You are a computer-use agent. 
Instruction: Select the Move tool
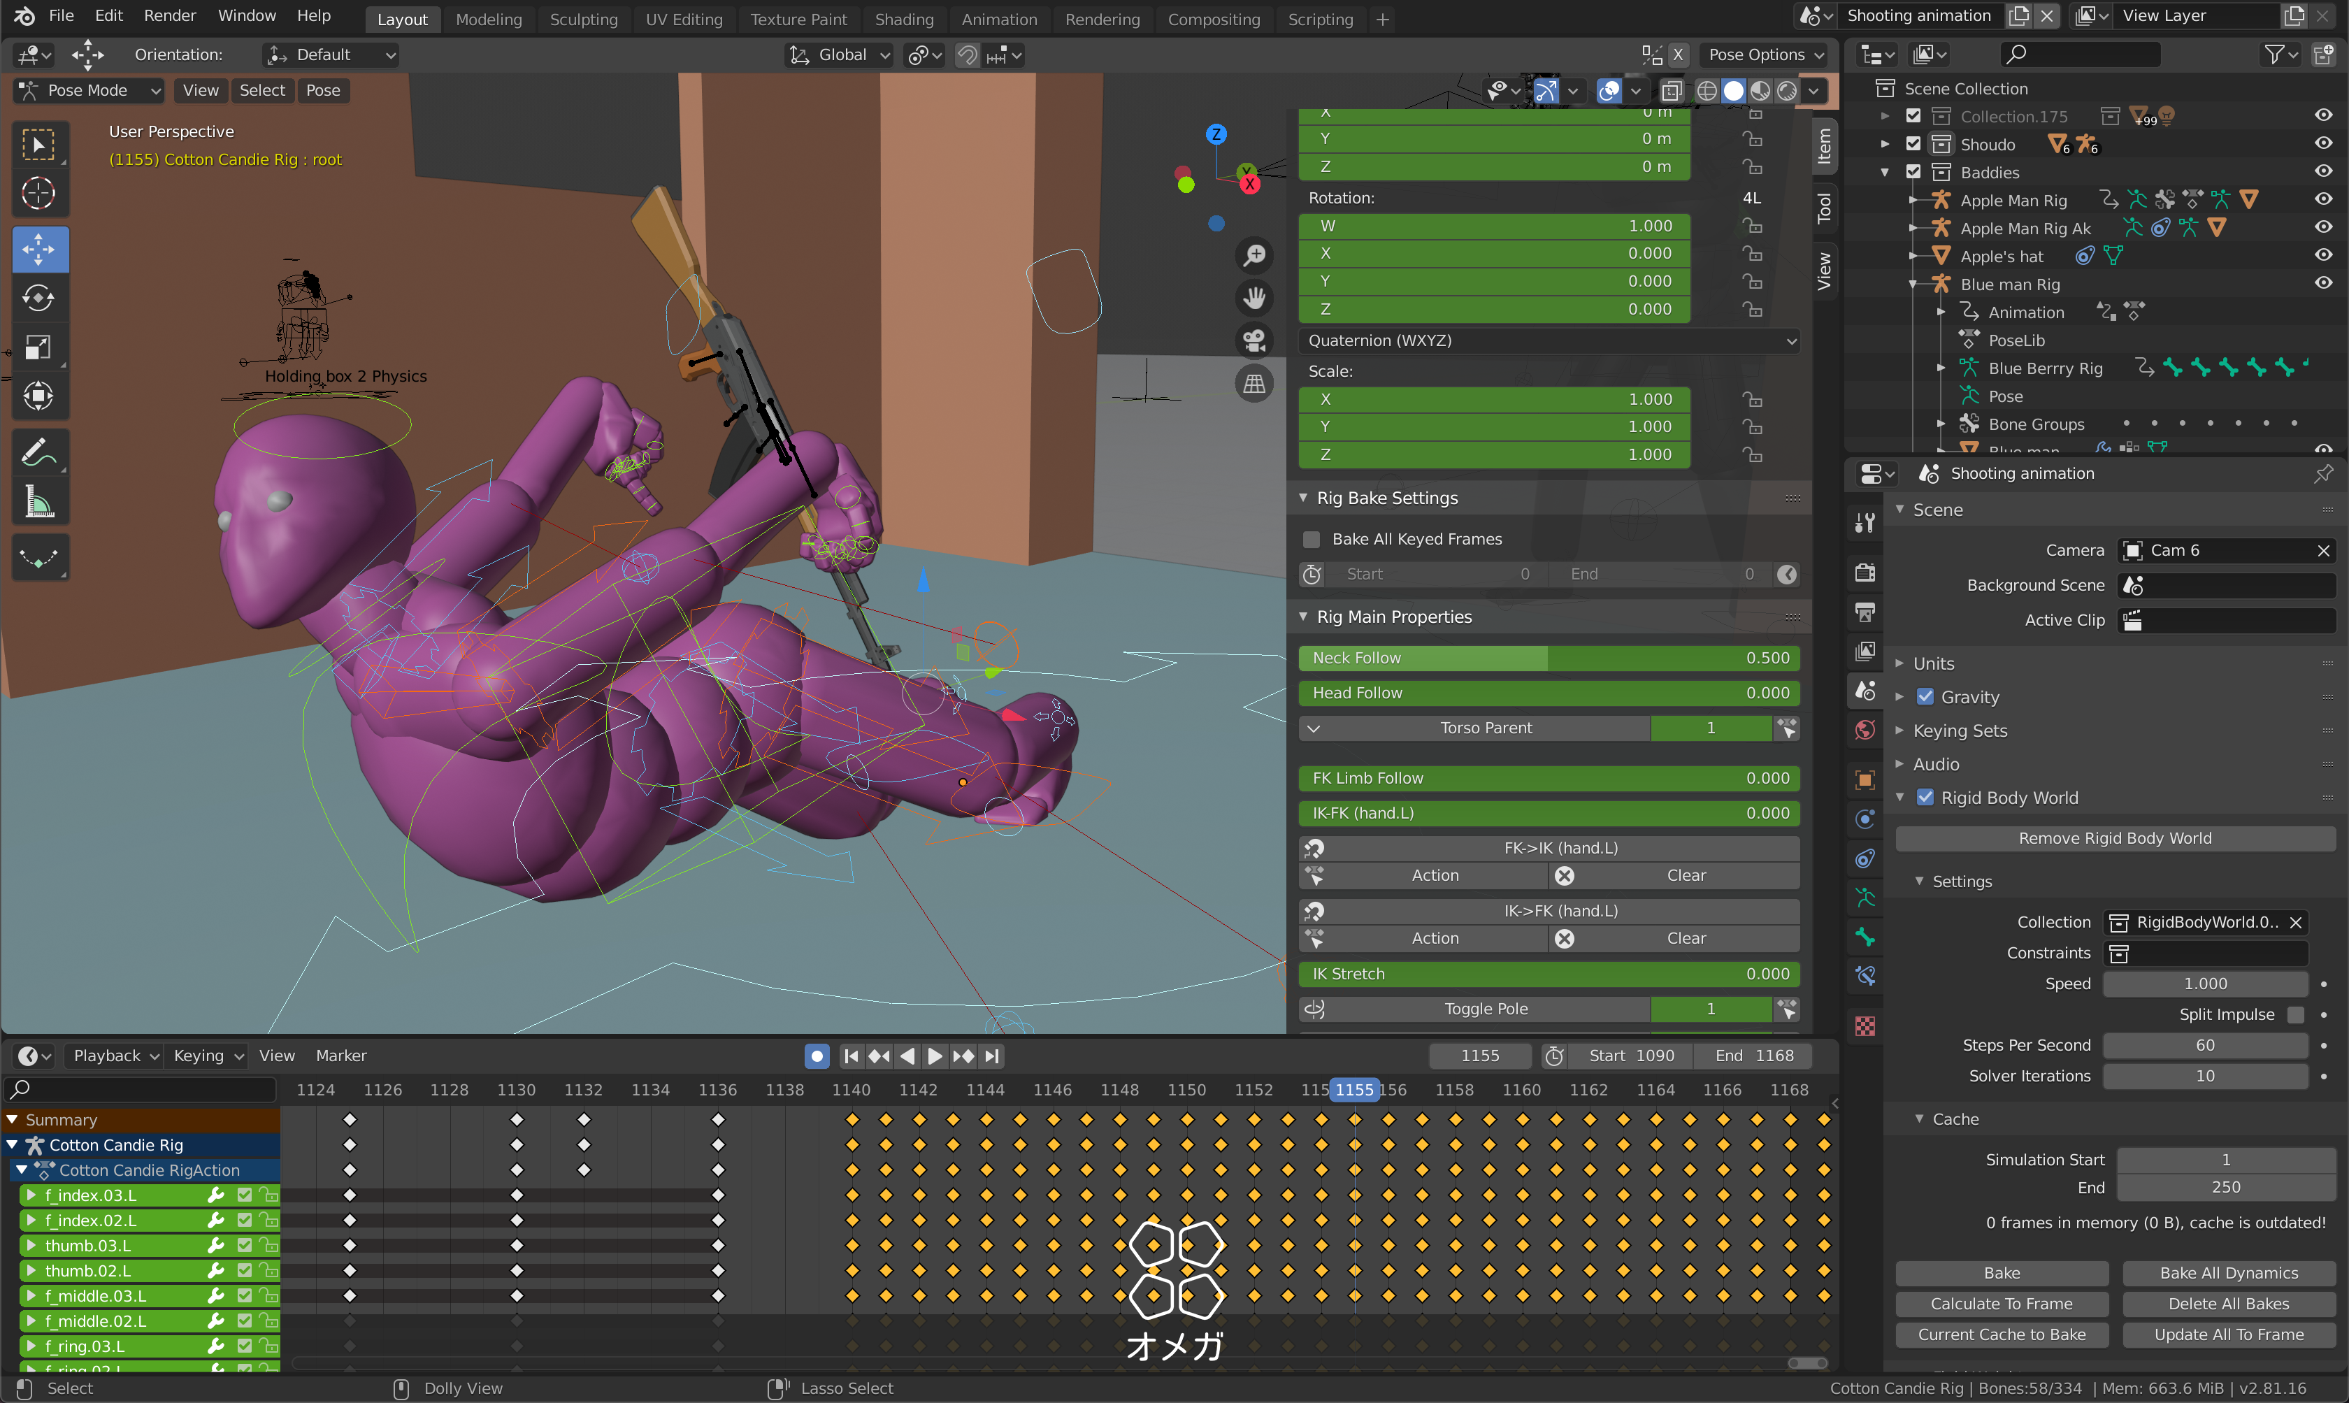pyautogui.click(x=38, y=250)
